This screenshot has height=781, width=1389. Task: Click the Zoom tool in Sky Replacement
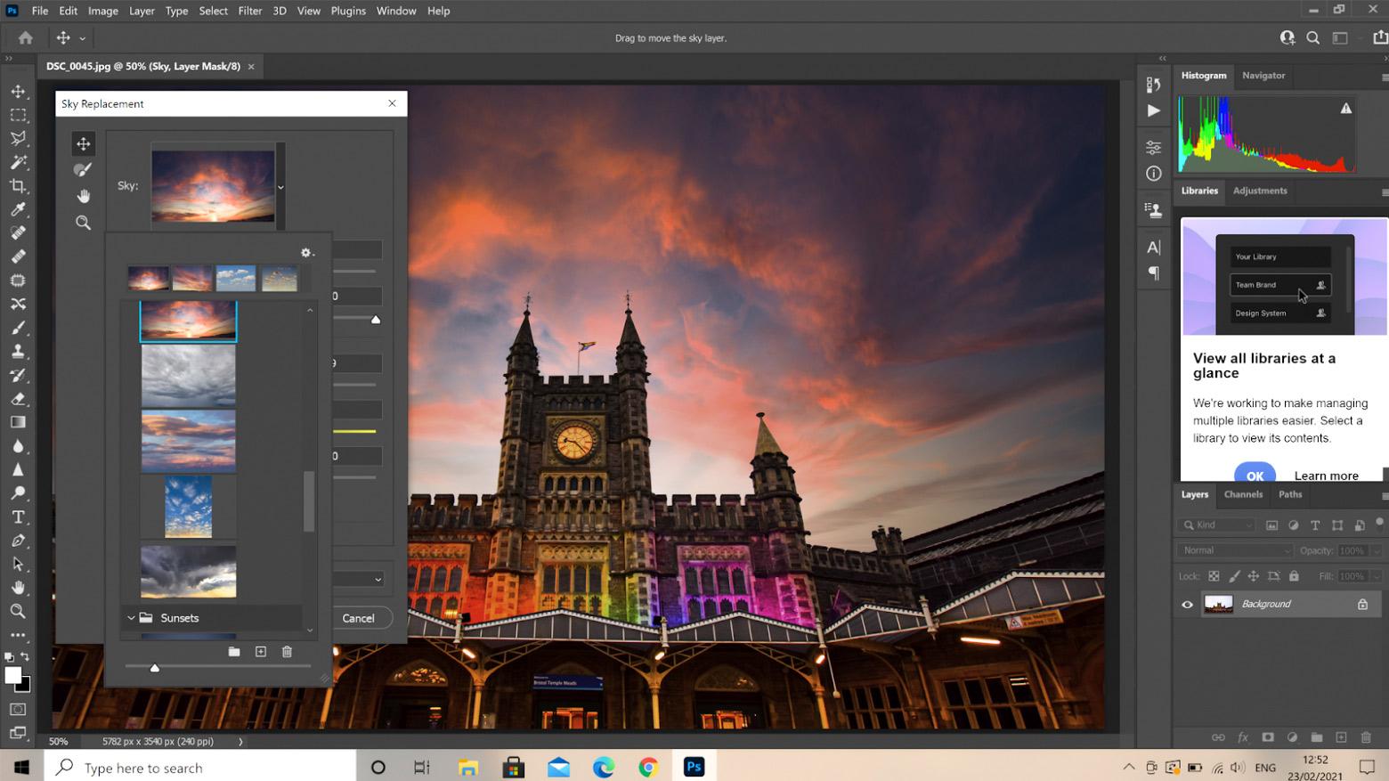83,223
